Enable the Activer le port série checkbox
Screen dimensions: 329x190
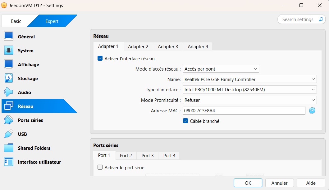click(x=100, y=167)
